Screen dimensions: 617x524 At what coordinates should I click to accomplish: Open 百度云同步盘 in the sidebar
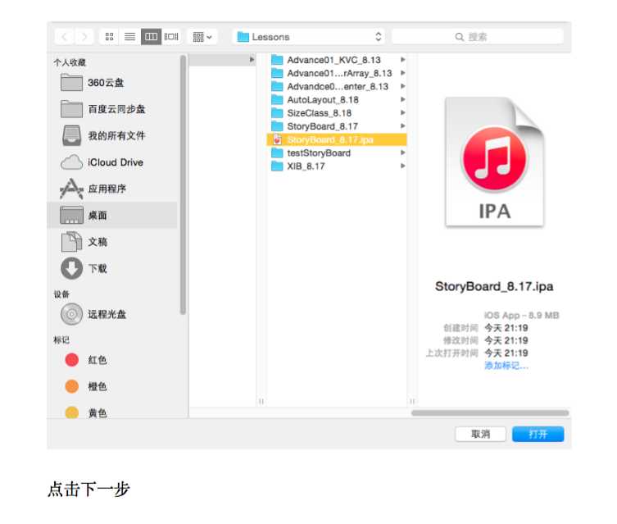tap(114, 109)
